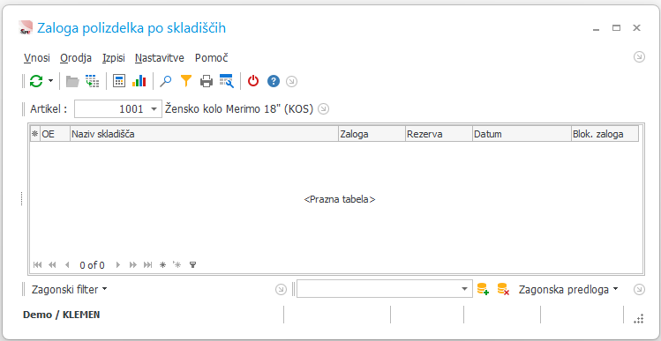Open the print preview table-search icon
This screenshot has height=341, width=661.
[x=227, y=81]
